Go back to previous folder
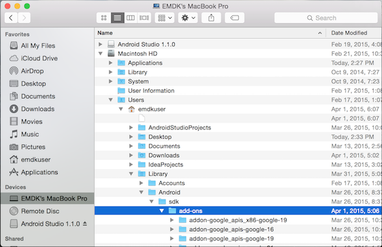382x247 pixels. (11, 18)
